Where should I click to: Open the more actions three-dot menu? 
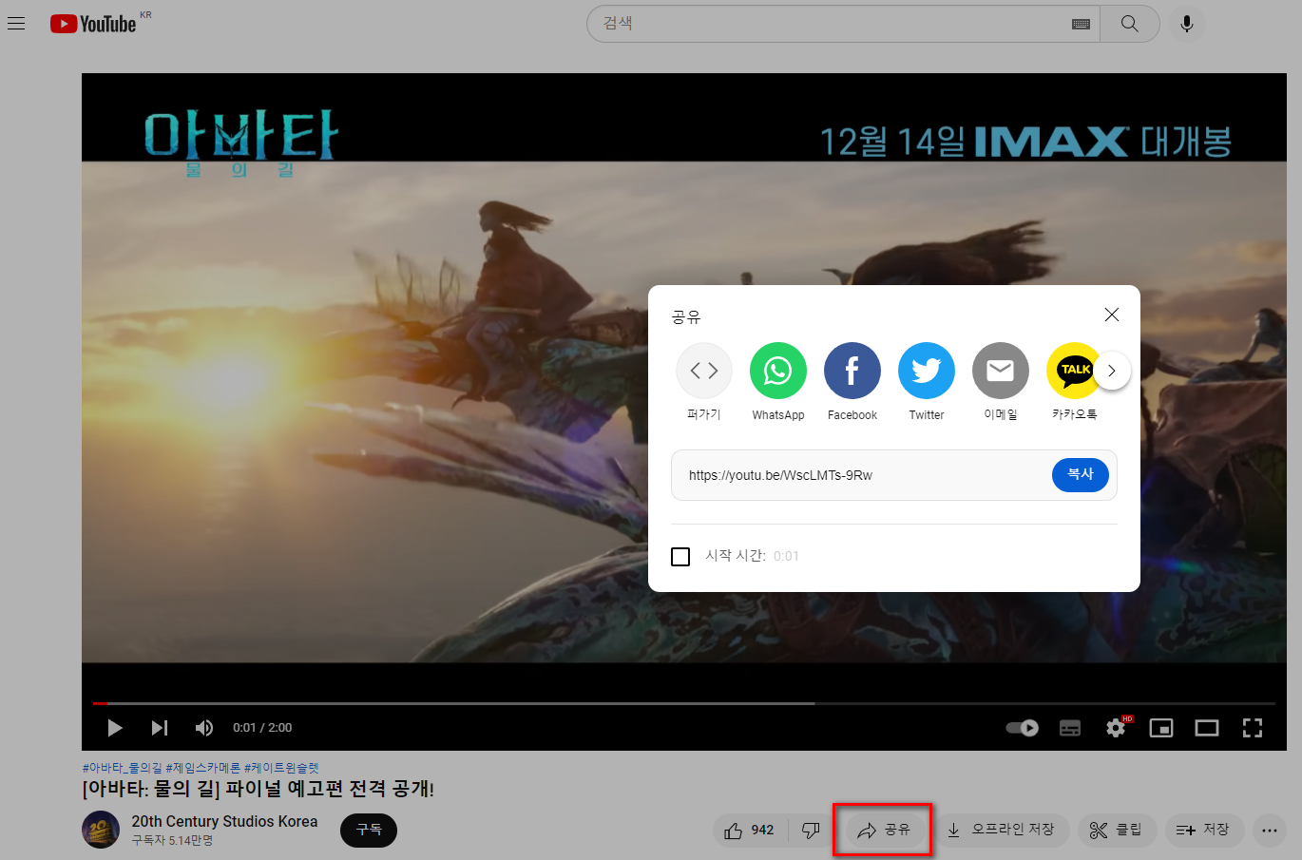click(x=1270, y=831)
